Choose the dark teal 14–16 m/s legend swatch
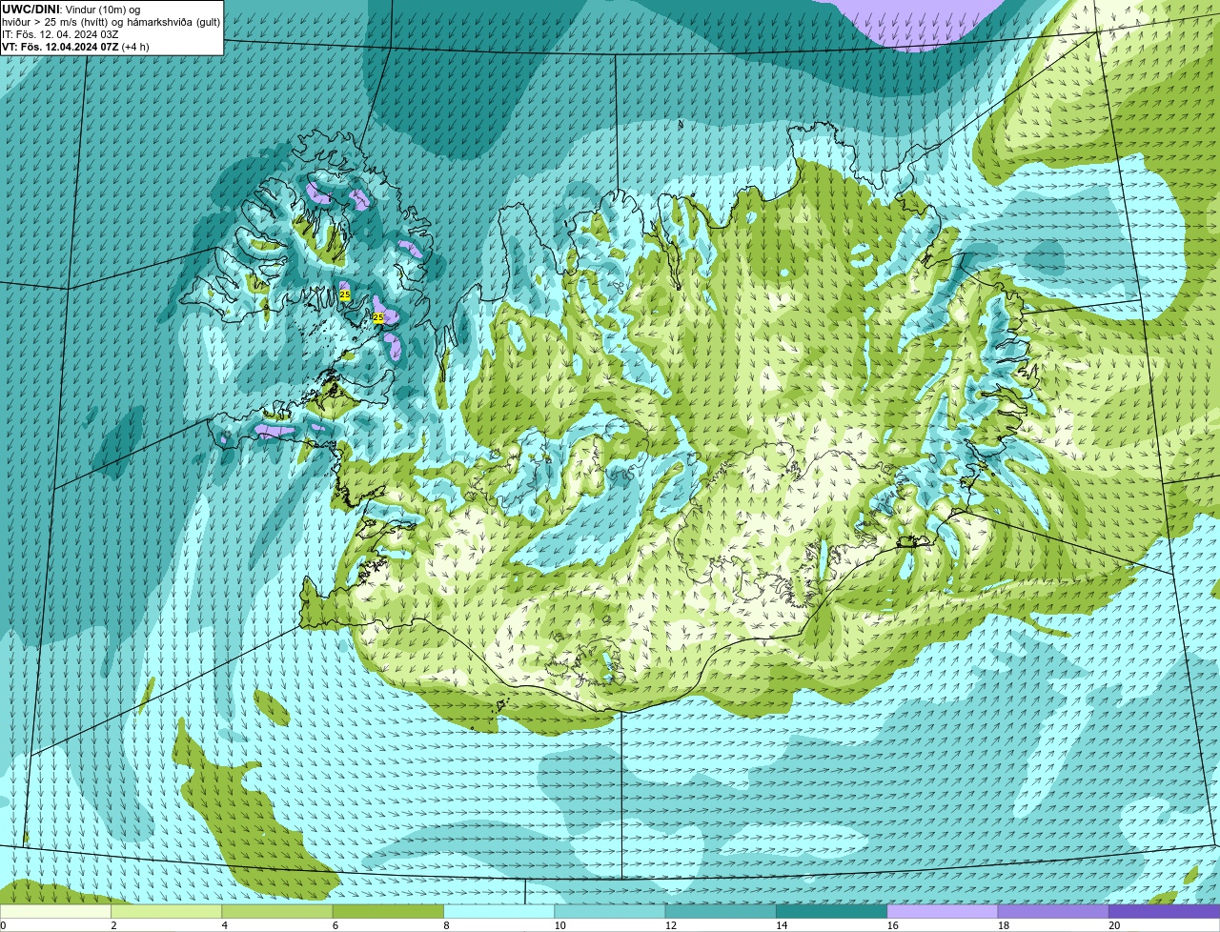The image size is (1220, 932). (831, 912)
